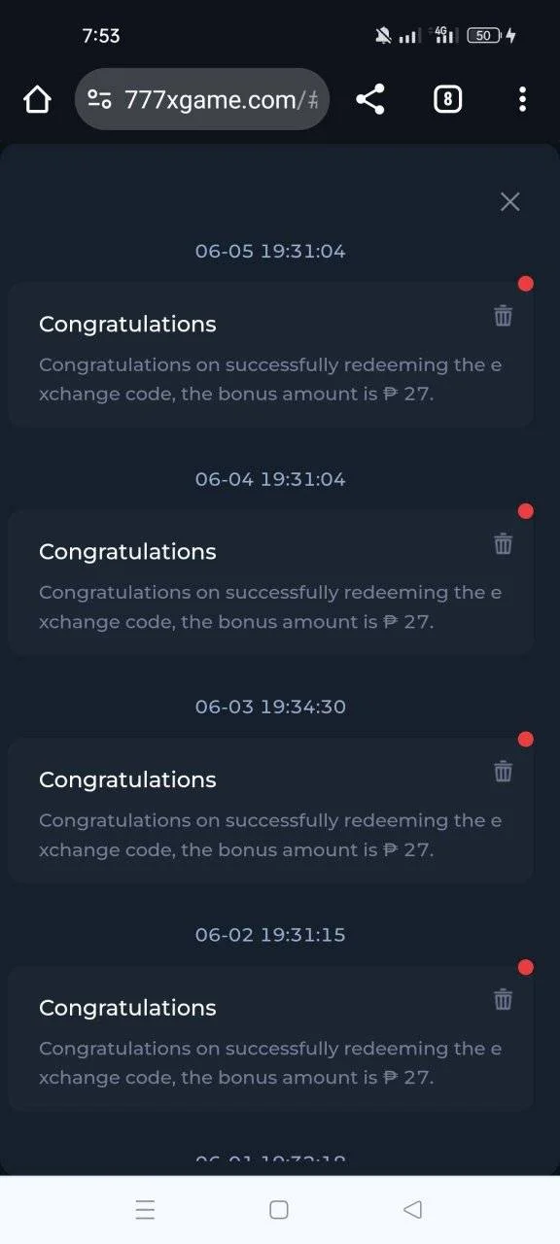Tap the unread red dot on 06-05 message
Viewport: 560px width, 1244px height.
tap(526, 284)
